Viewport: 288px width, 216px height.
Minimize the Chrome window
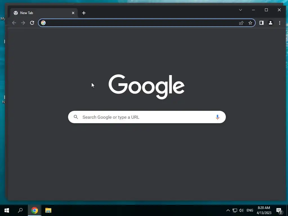point(253,10)
